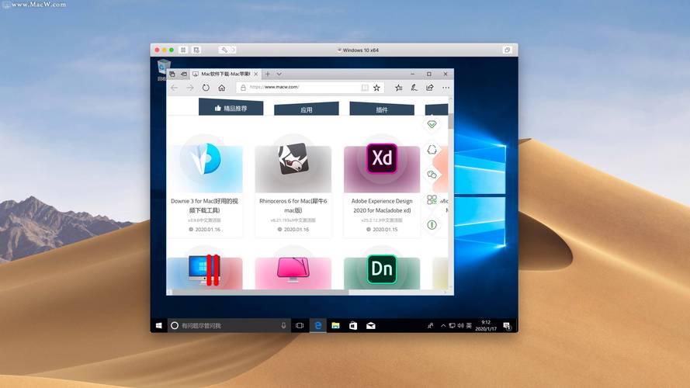This screenshot has height=388, width=690.
Task: Add page to favorites with star icon
Action: pyautogui.click(x=376, y=88)
